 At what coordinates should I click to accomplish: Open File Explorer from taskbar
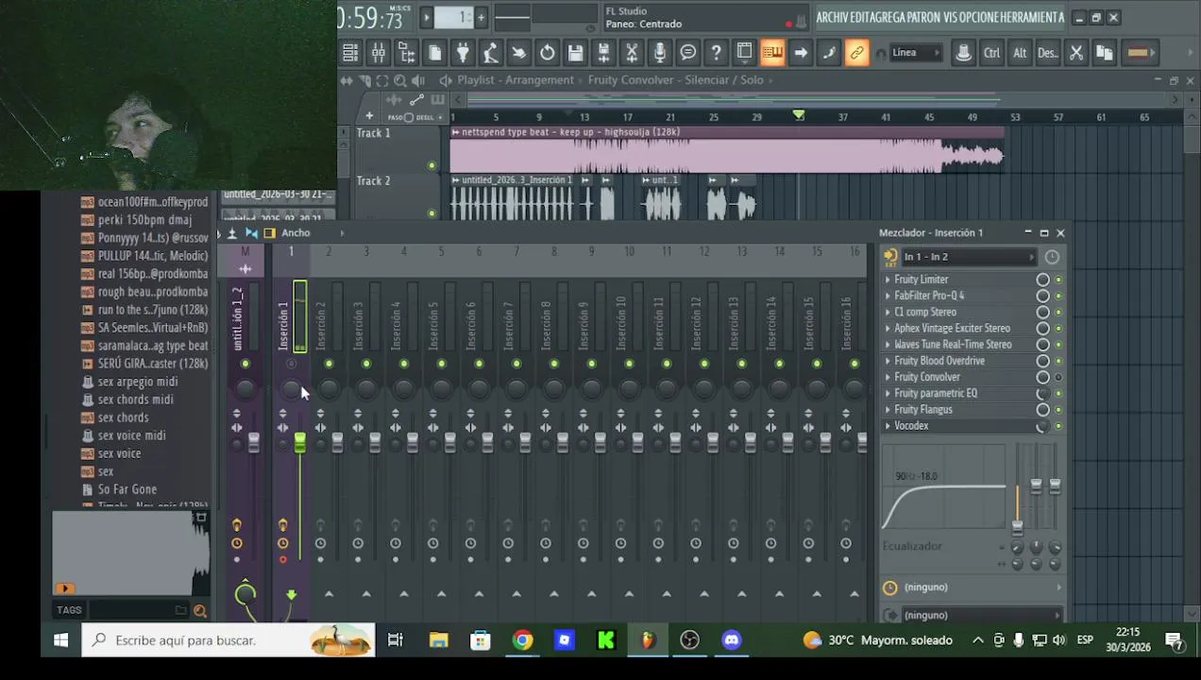[x=438, y=640]
